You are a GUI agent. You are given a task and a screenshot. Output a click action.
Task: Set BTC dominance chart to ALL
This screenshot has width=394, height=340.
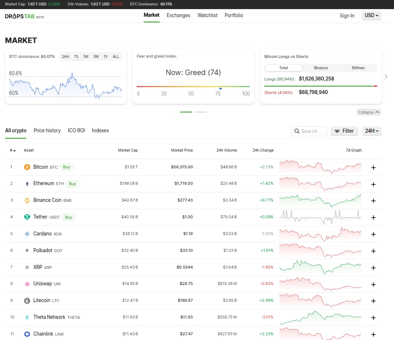(116, 56)
